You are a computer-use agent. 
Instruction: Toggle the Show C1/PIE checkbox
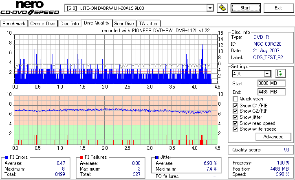pos(235,106)
